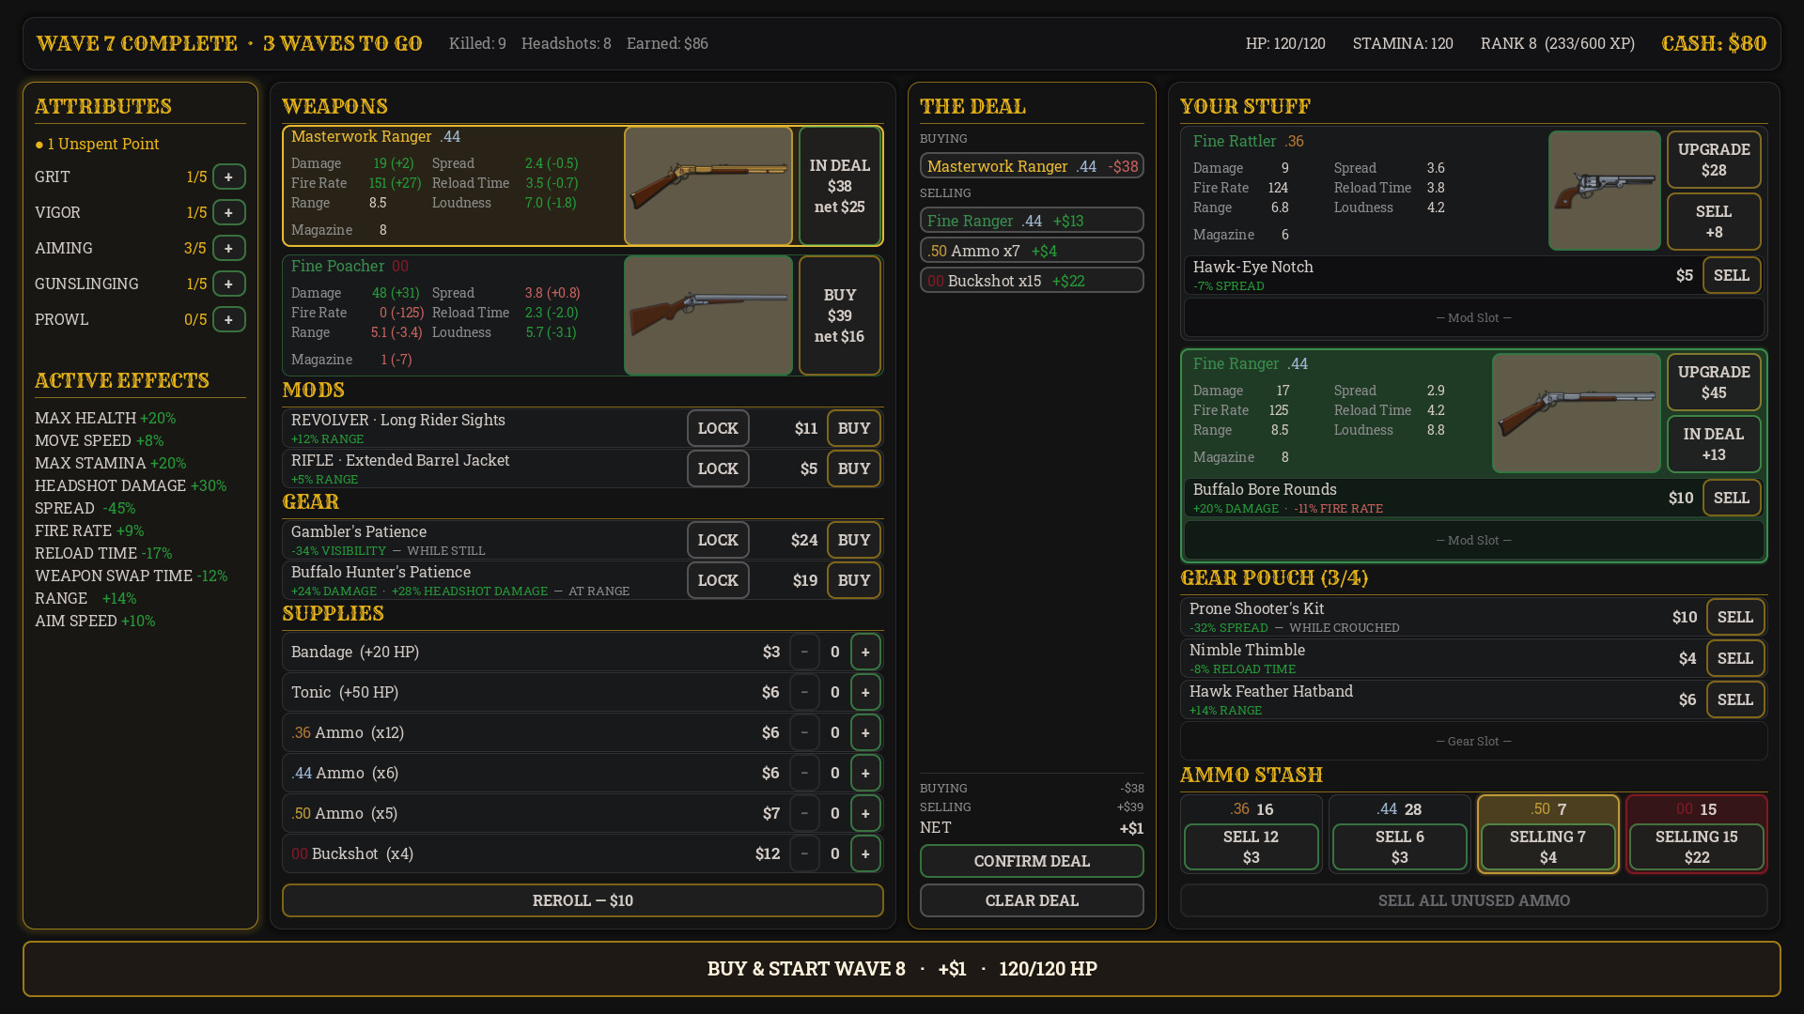Decrease Bandage quantity with minus
Image resolution: width=1804 pixels, height=1014 pixels.
click(x=804, y=652)
